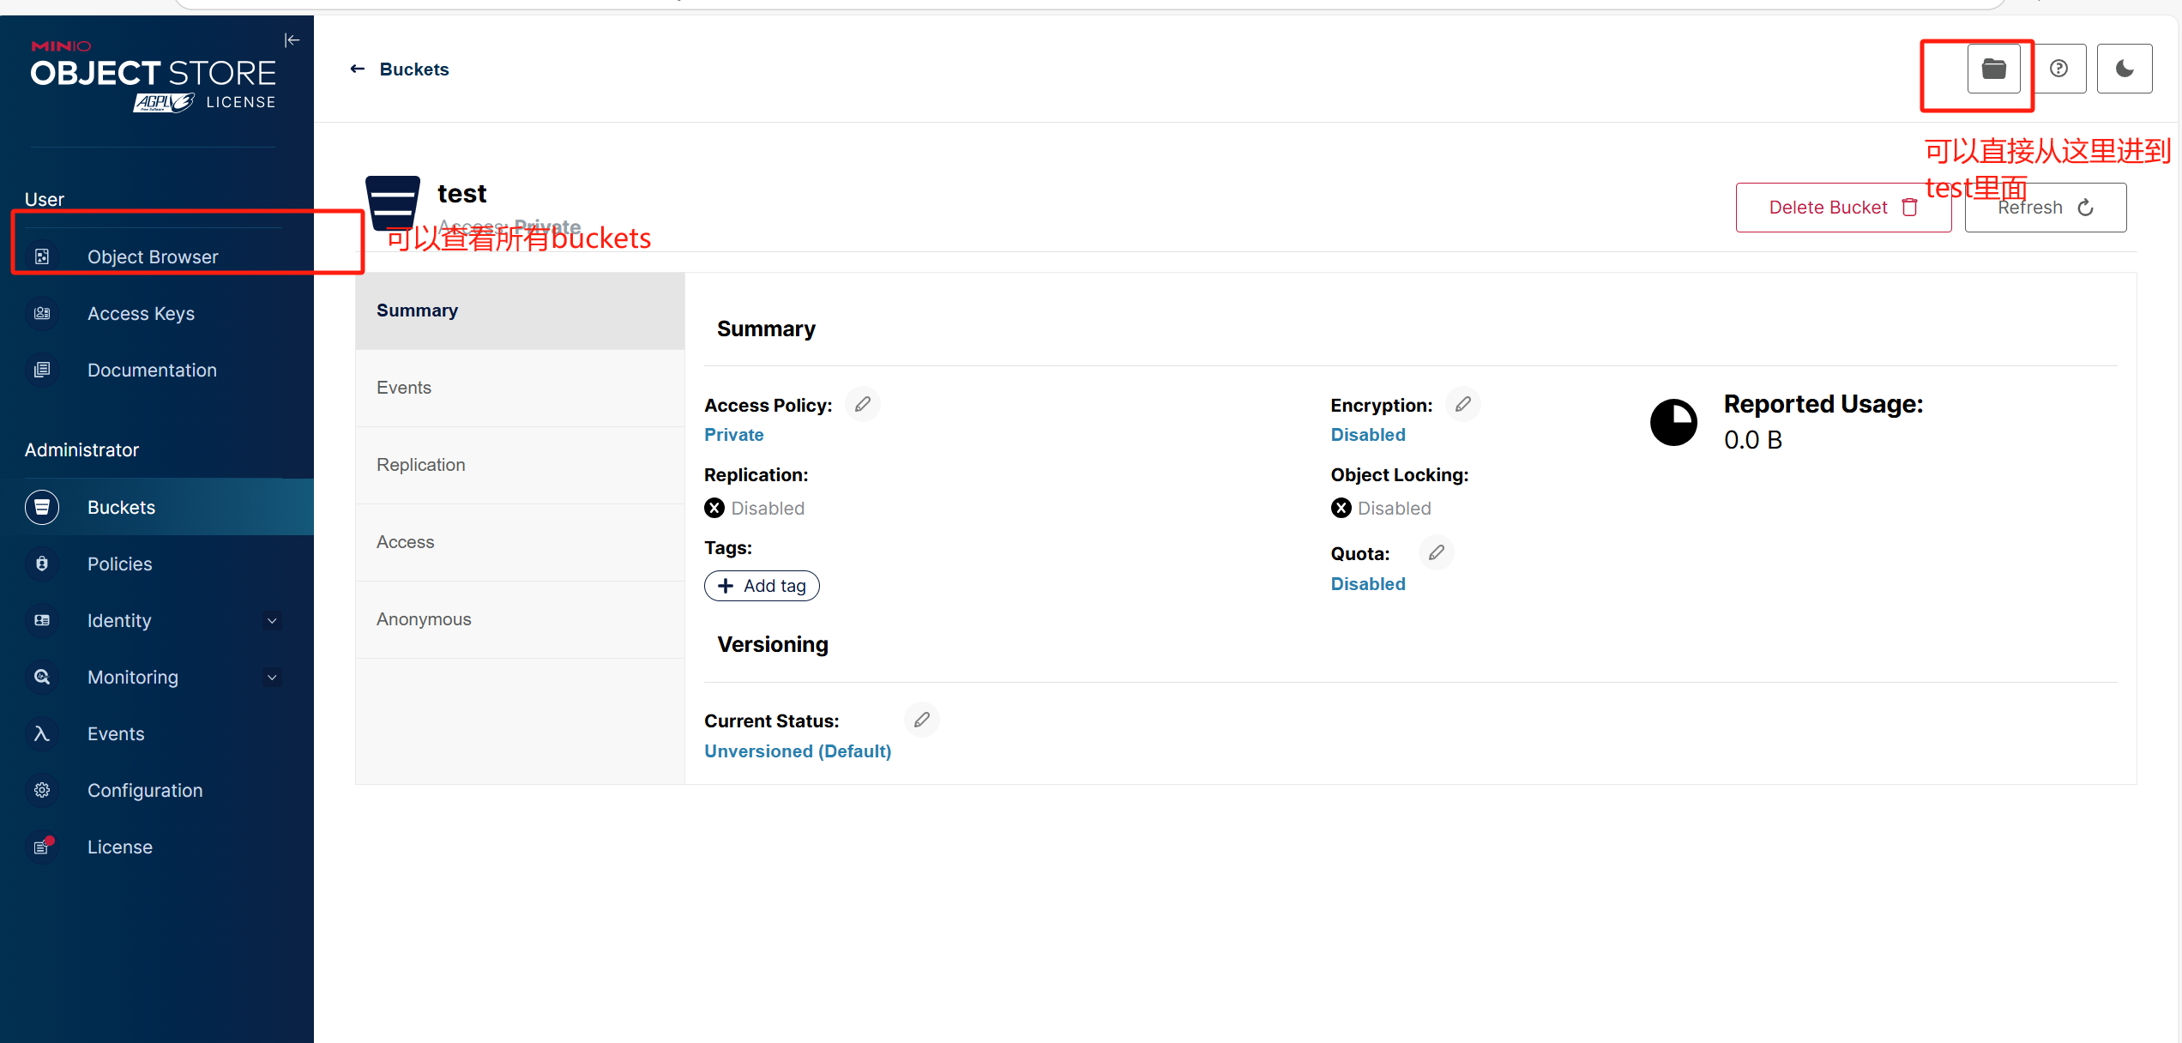Click the Private access policy link

point(733,435)
